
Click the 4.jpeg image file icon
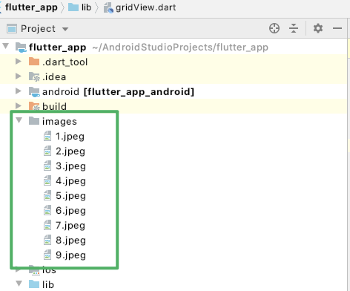47,180
